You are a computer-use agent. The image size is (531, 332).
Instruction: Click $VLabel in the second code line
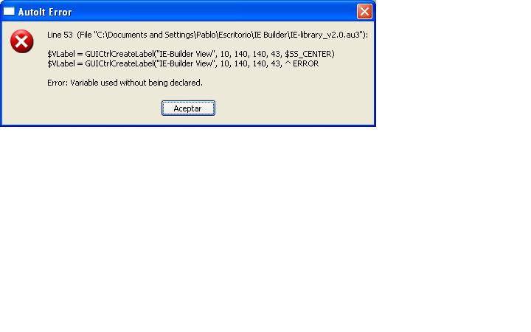click(x=61, y=63)
